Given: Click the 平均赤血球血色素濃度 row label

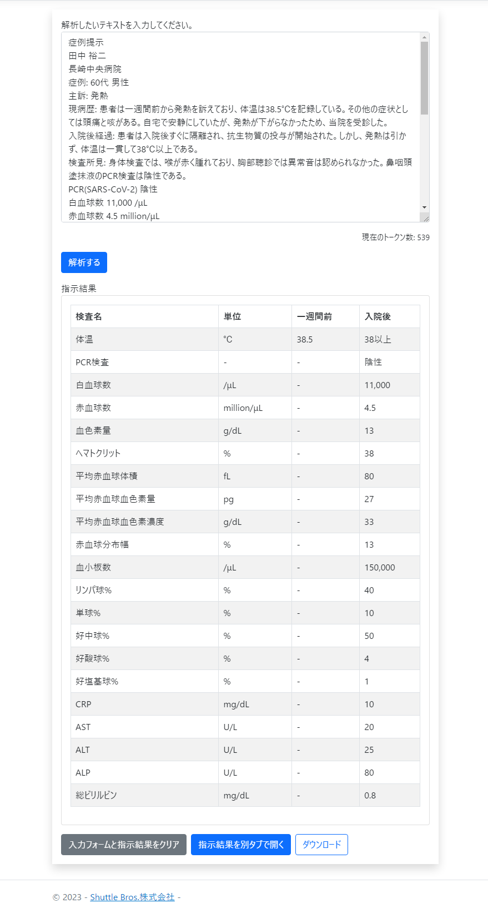Looking at the screenshot, I should point(144,522).
